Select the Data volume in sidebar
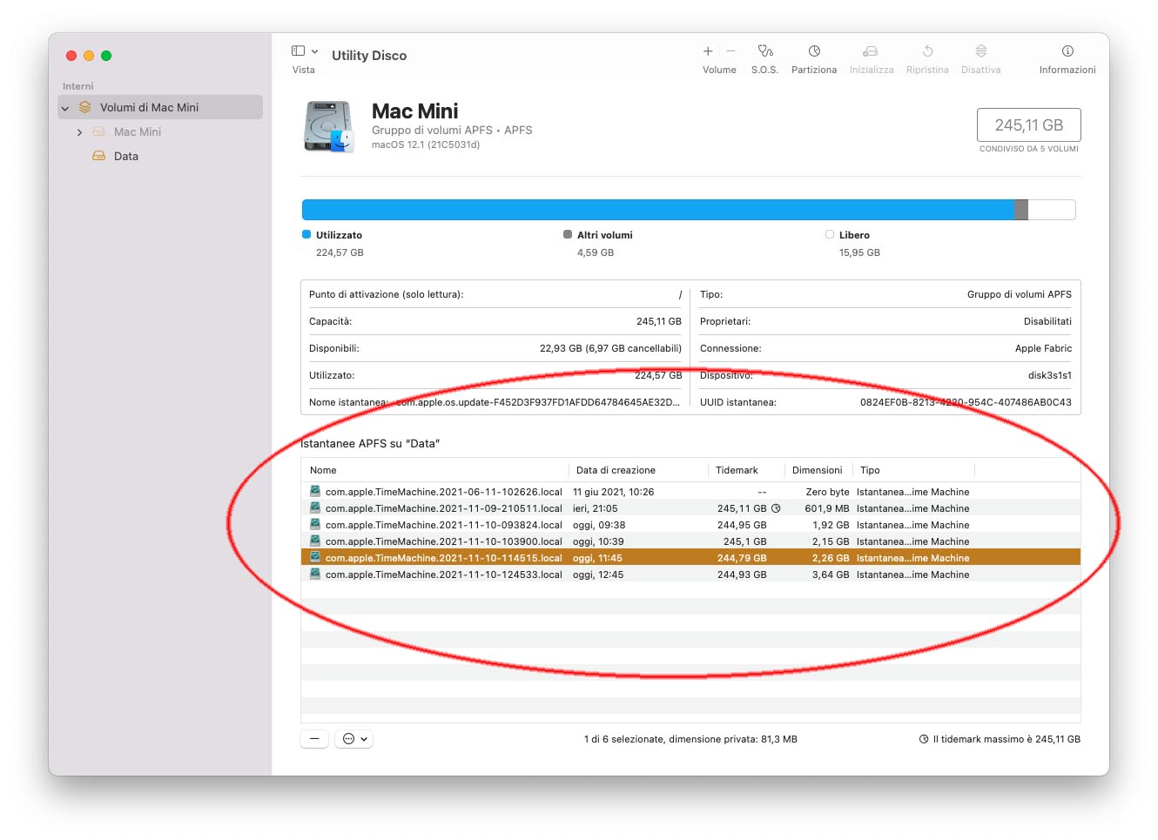Viewport: 1158px width, 840px height. pos(160,156)
